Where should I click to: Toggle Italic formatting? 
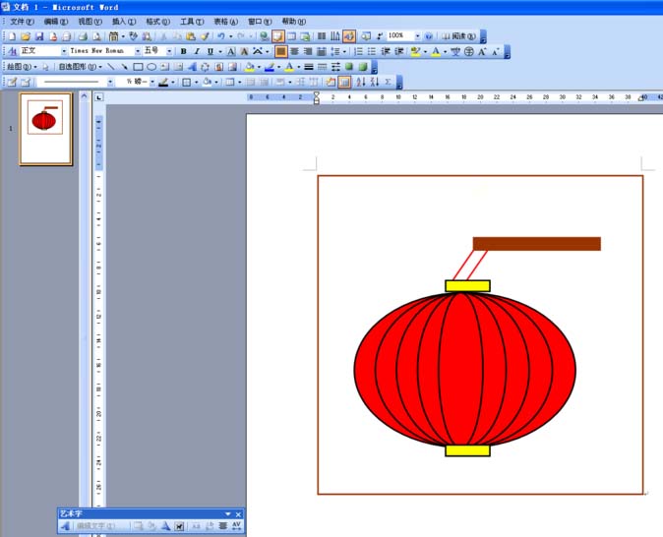click(196, 51)
